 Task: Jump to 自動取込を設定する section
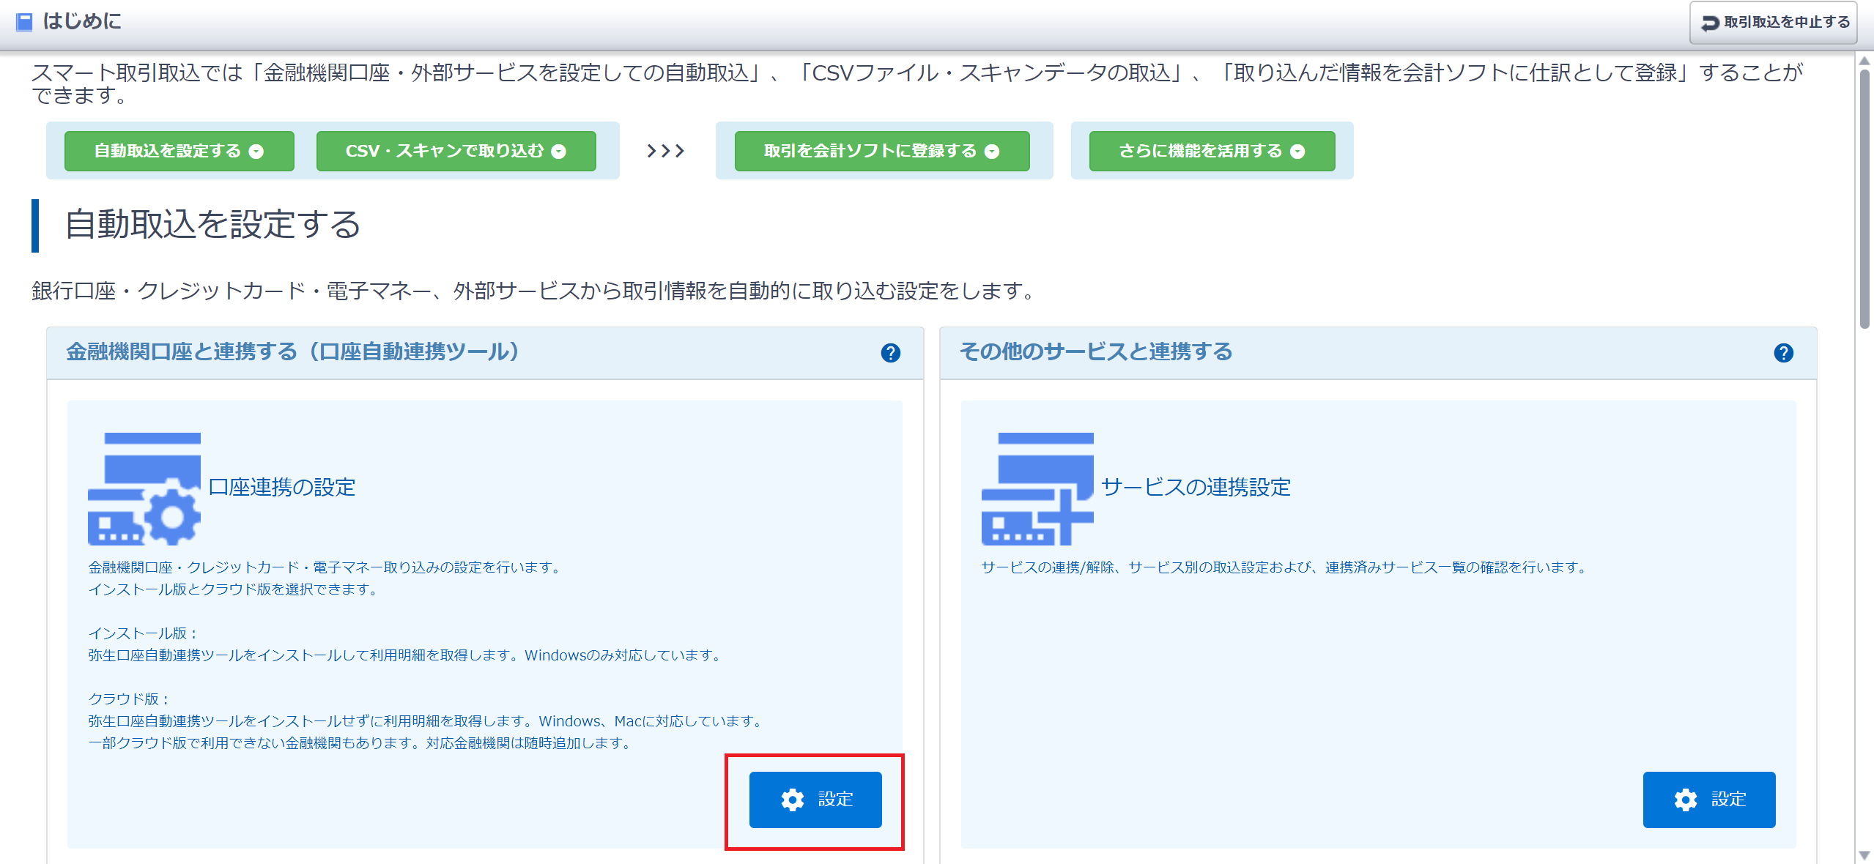coord(179,151)
